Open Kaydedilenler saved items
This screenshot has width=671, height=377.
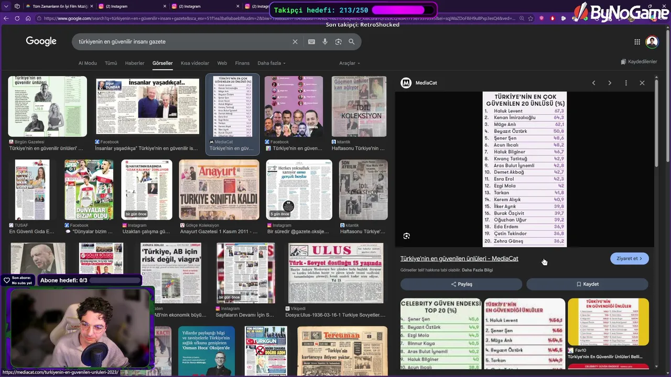tap(638, 62)
